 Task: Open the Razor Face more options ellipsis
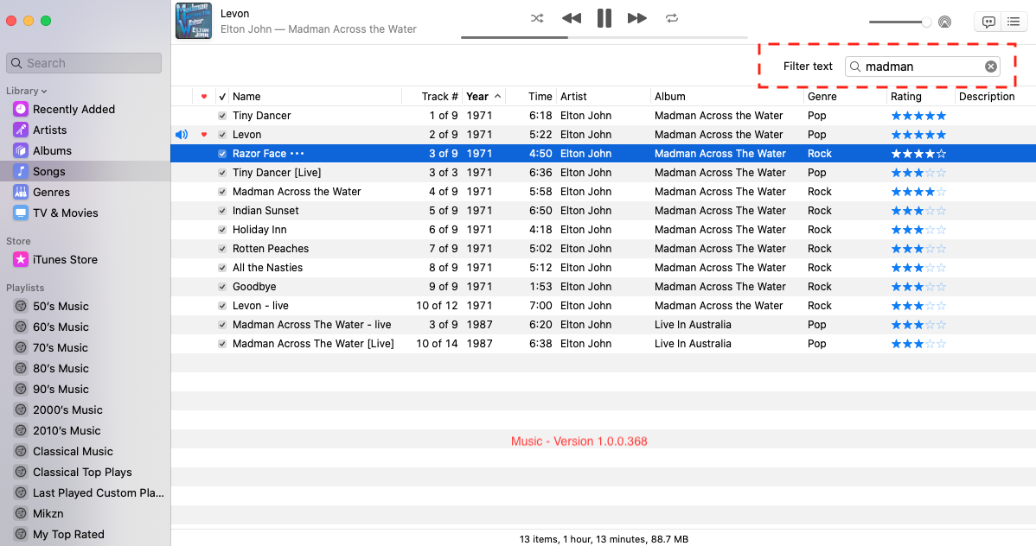click(297, 154)
